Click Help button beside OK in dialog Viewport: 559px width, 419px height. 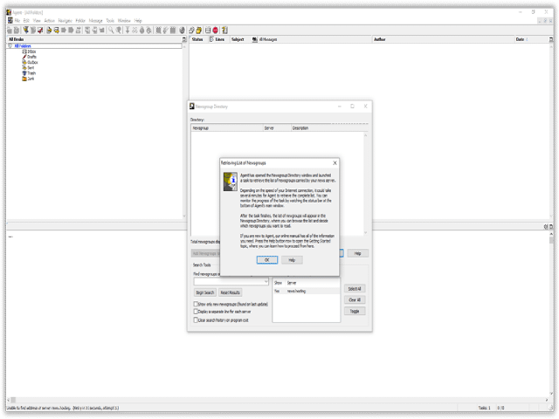coord(292,260)
